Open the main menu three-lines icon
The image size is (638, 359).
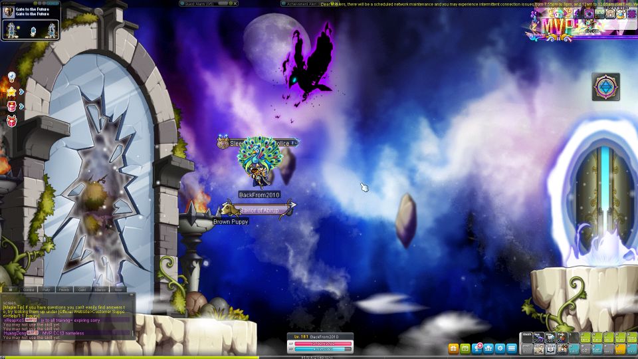(512, 348)
